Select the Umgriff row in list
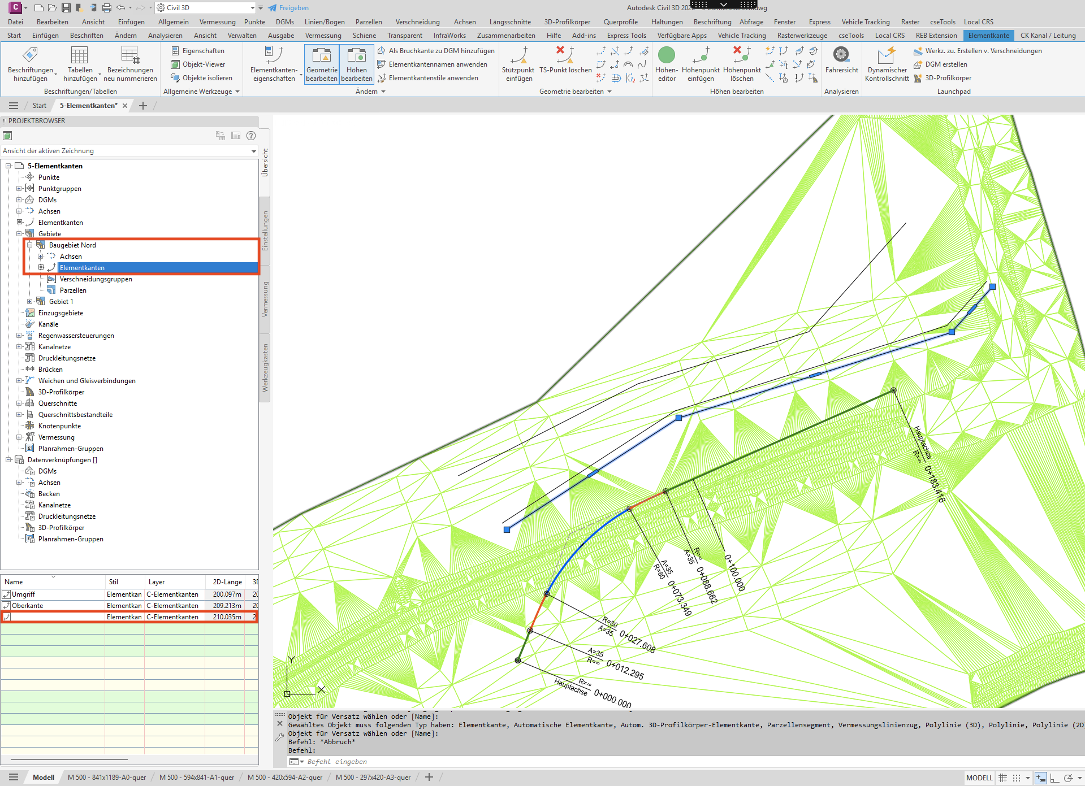The width and height of the screenshot is (1085, 786). 129,594
